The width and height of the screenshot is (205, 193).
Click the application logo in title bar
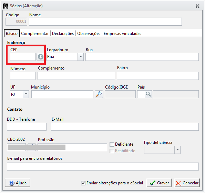[6, 6]
